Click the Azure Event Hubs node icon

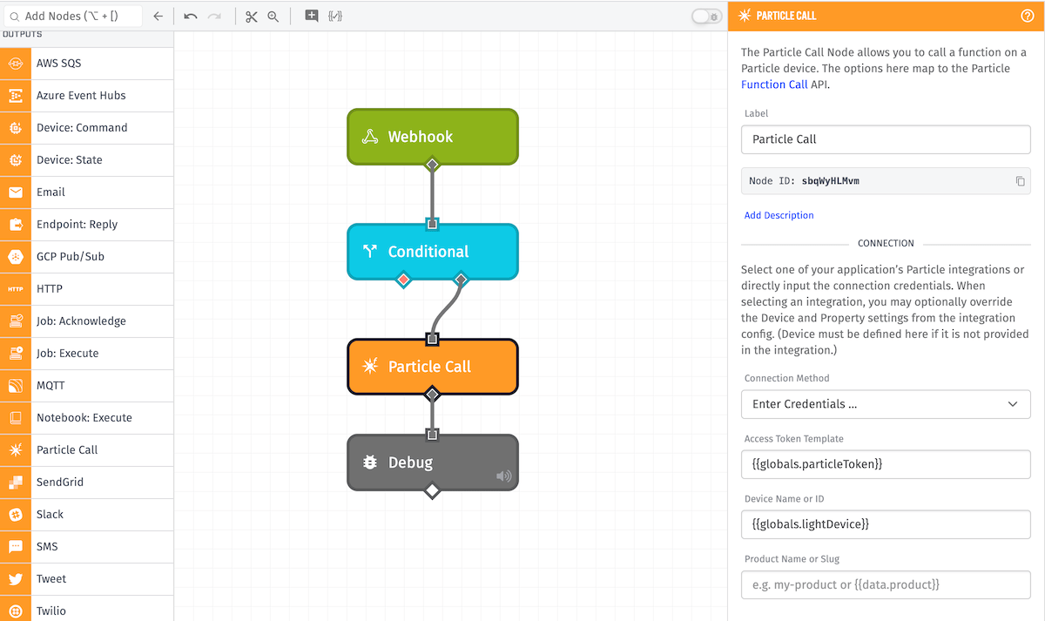coord(16,96)
